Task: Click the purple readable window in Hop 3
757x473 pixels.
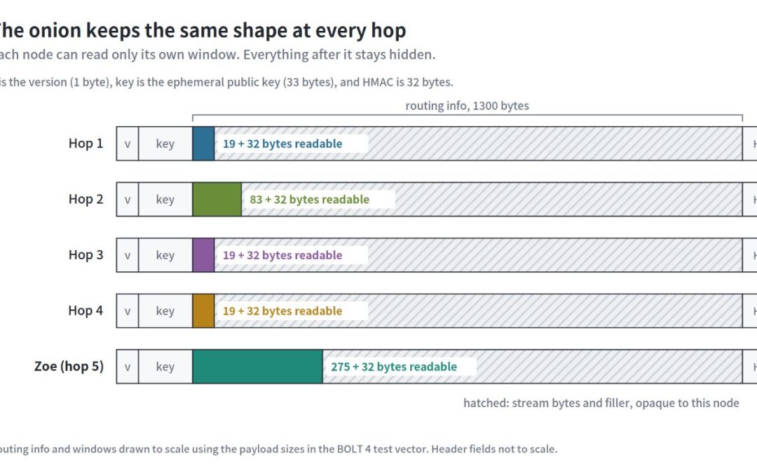Action: pyautogui.click(x=203, y=255)
